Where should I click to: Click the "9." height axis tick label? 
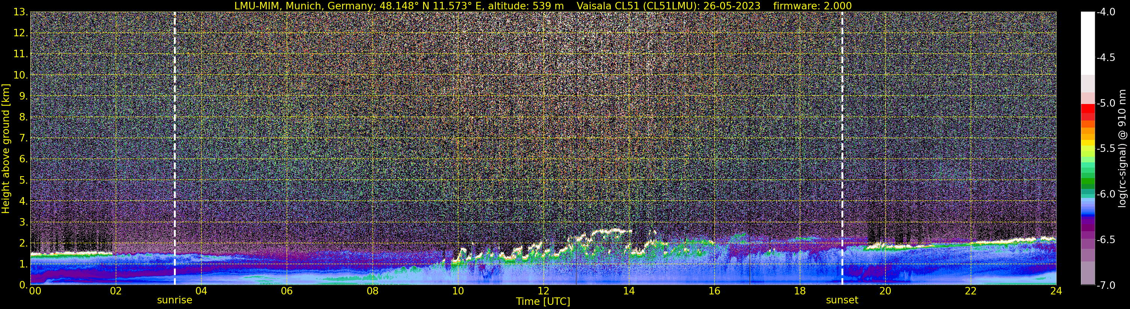coord(24,96)
